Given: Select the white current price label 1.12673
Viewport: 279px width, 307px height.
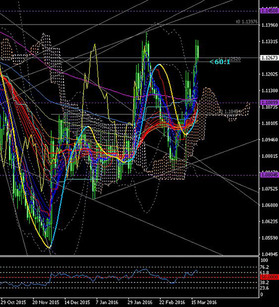Looking at the screenshot, I should point(270,57).
